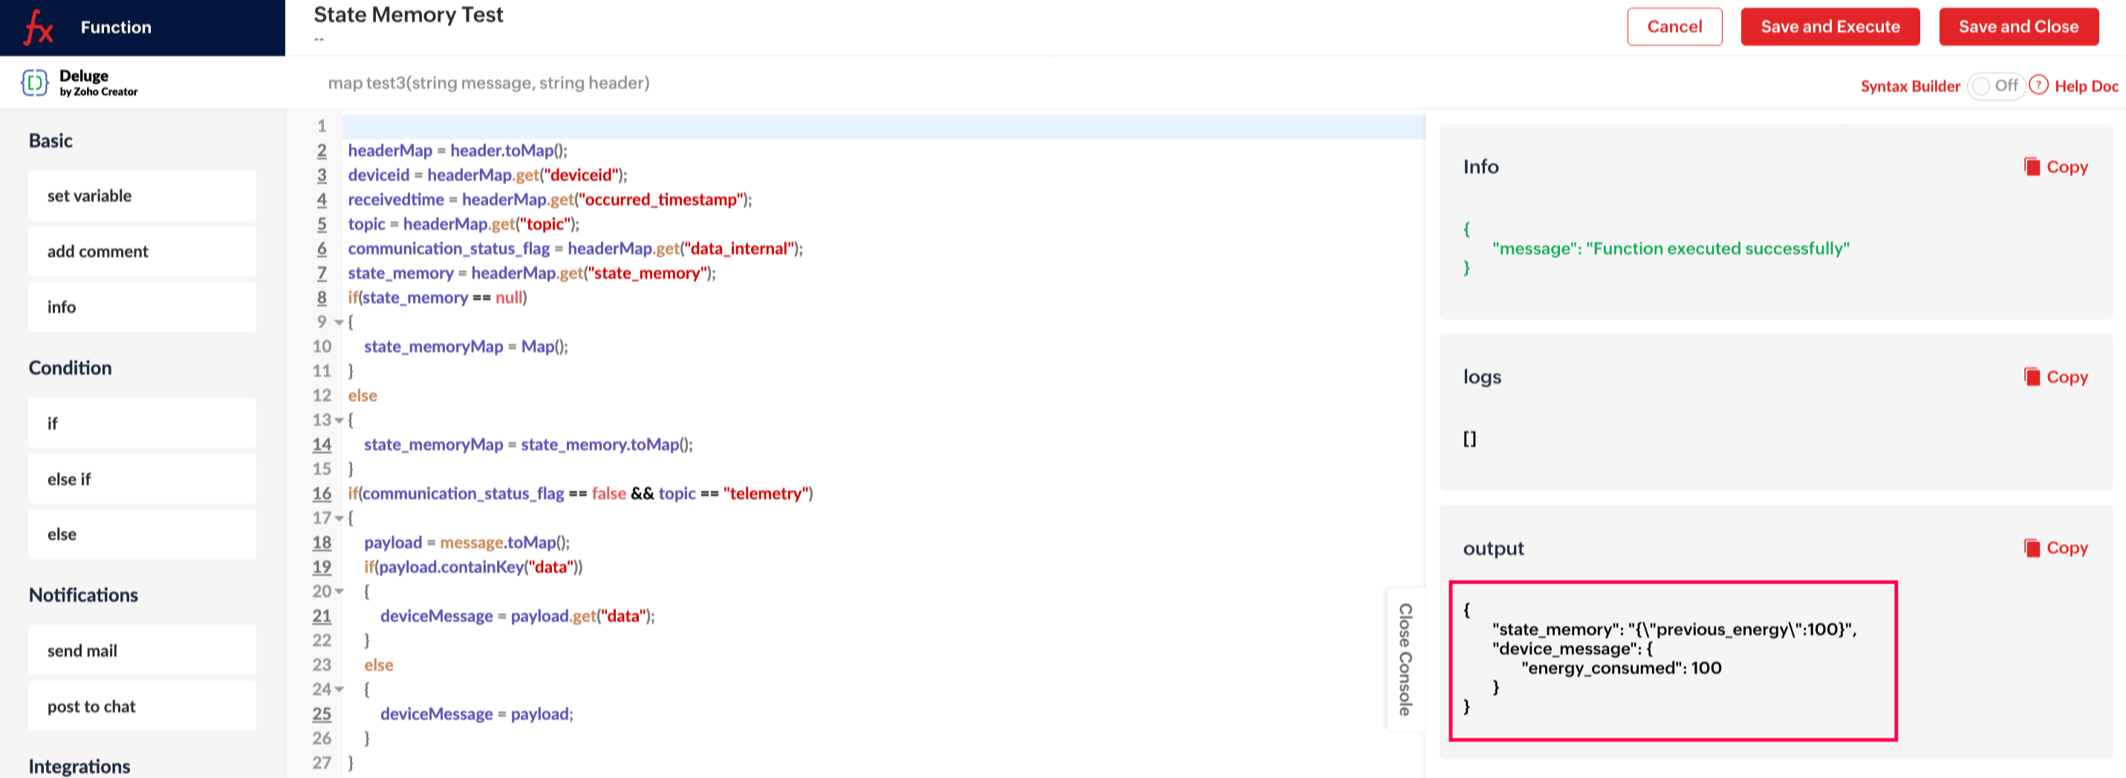This screenshot has width=2126, height=778.
Task: Click the containsKey condition on line 19
Action: tap(474, 566)
